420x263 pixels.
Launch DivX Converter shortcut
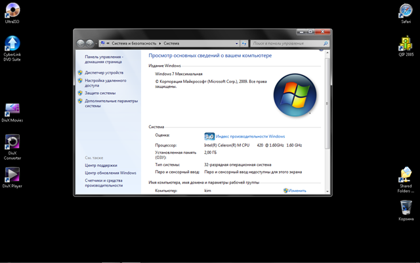[x=12, y=147]
